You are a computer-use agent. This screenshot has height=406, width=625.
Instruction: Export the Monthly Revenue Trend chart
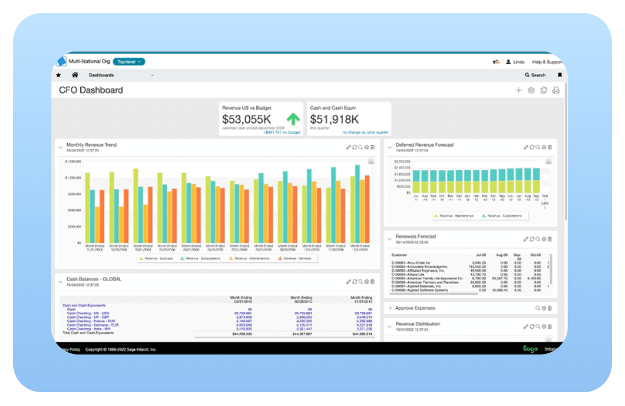click(371, 161)
